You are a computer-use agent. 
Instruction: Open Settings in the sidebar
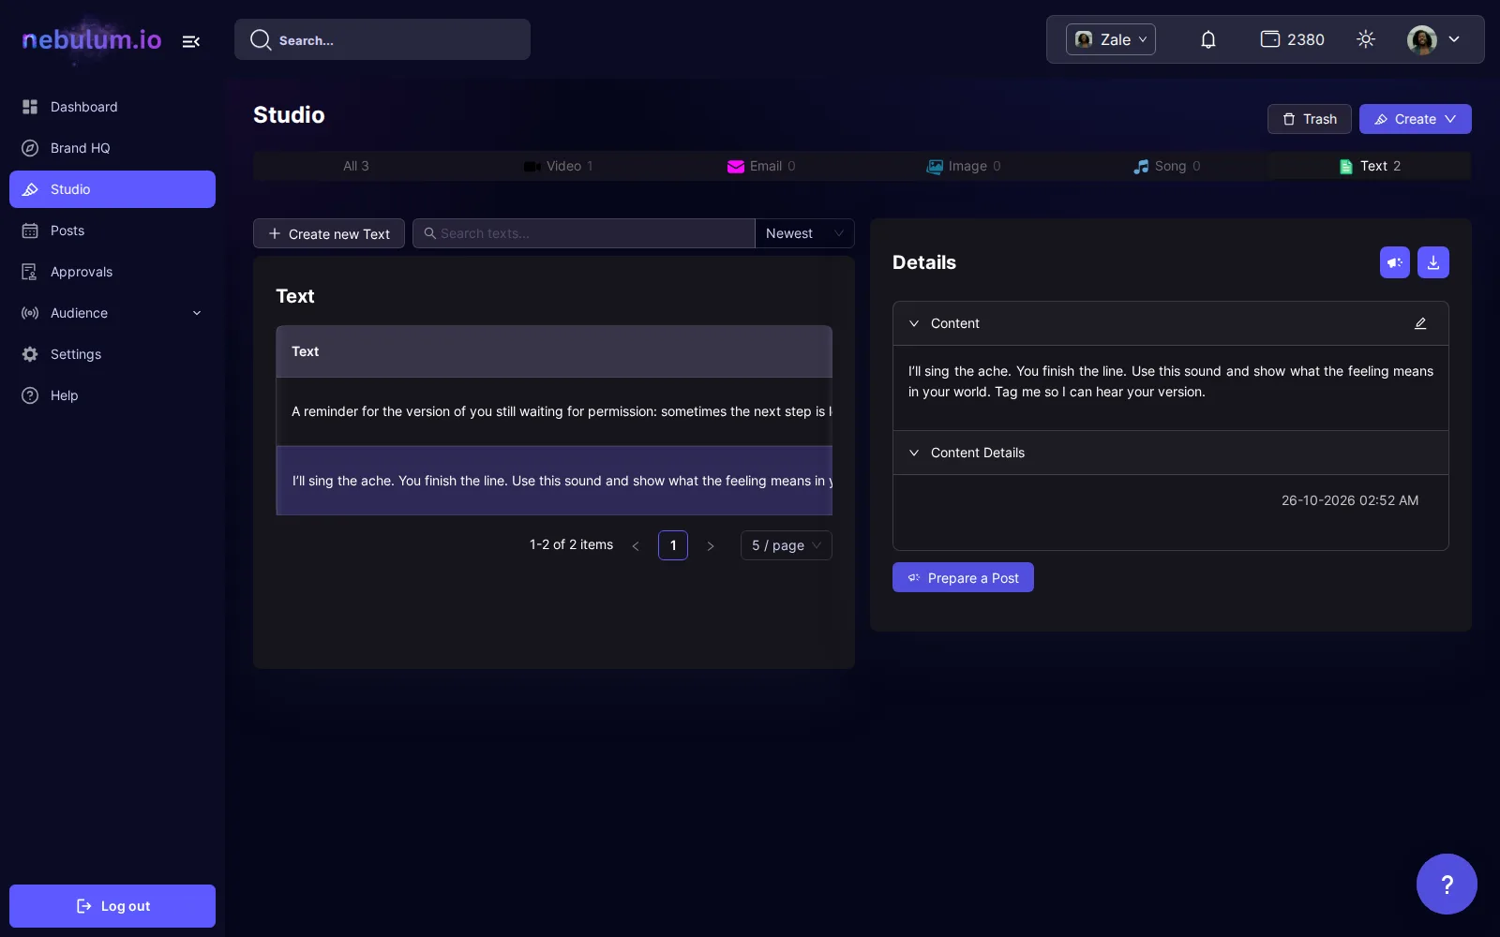[112, 354]
